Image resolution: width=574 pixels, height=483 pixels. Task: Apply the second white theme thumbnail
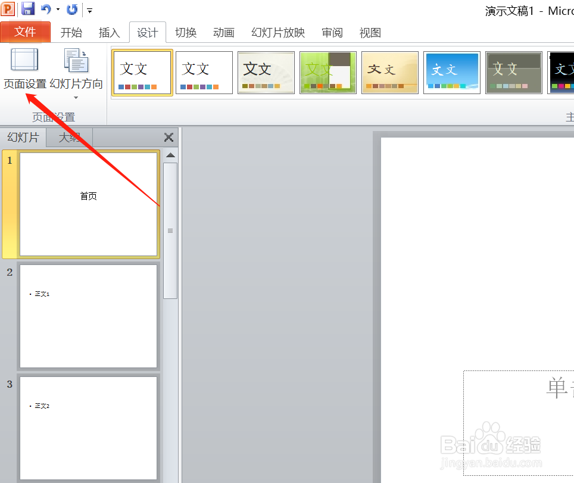(x=204, y=73)
